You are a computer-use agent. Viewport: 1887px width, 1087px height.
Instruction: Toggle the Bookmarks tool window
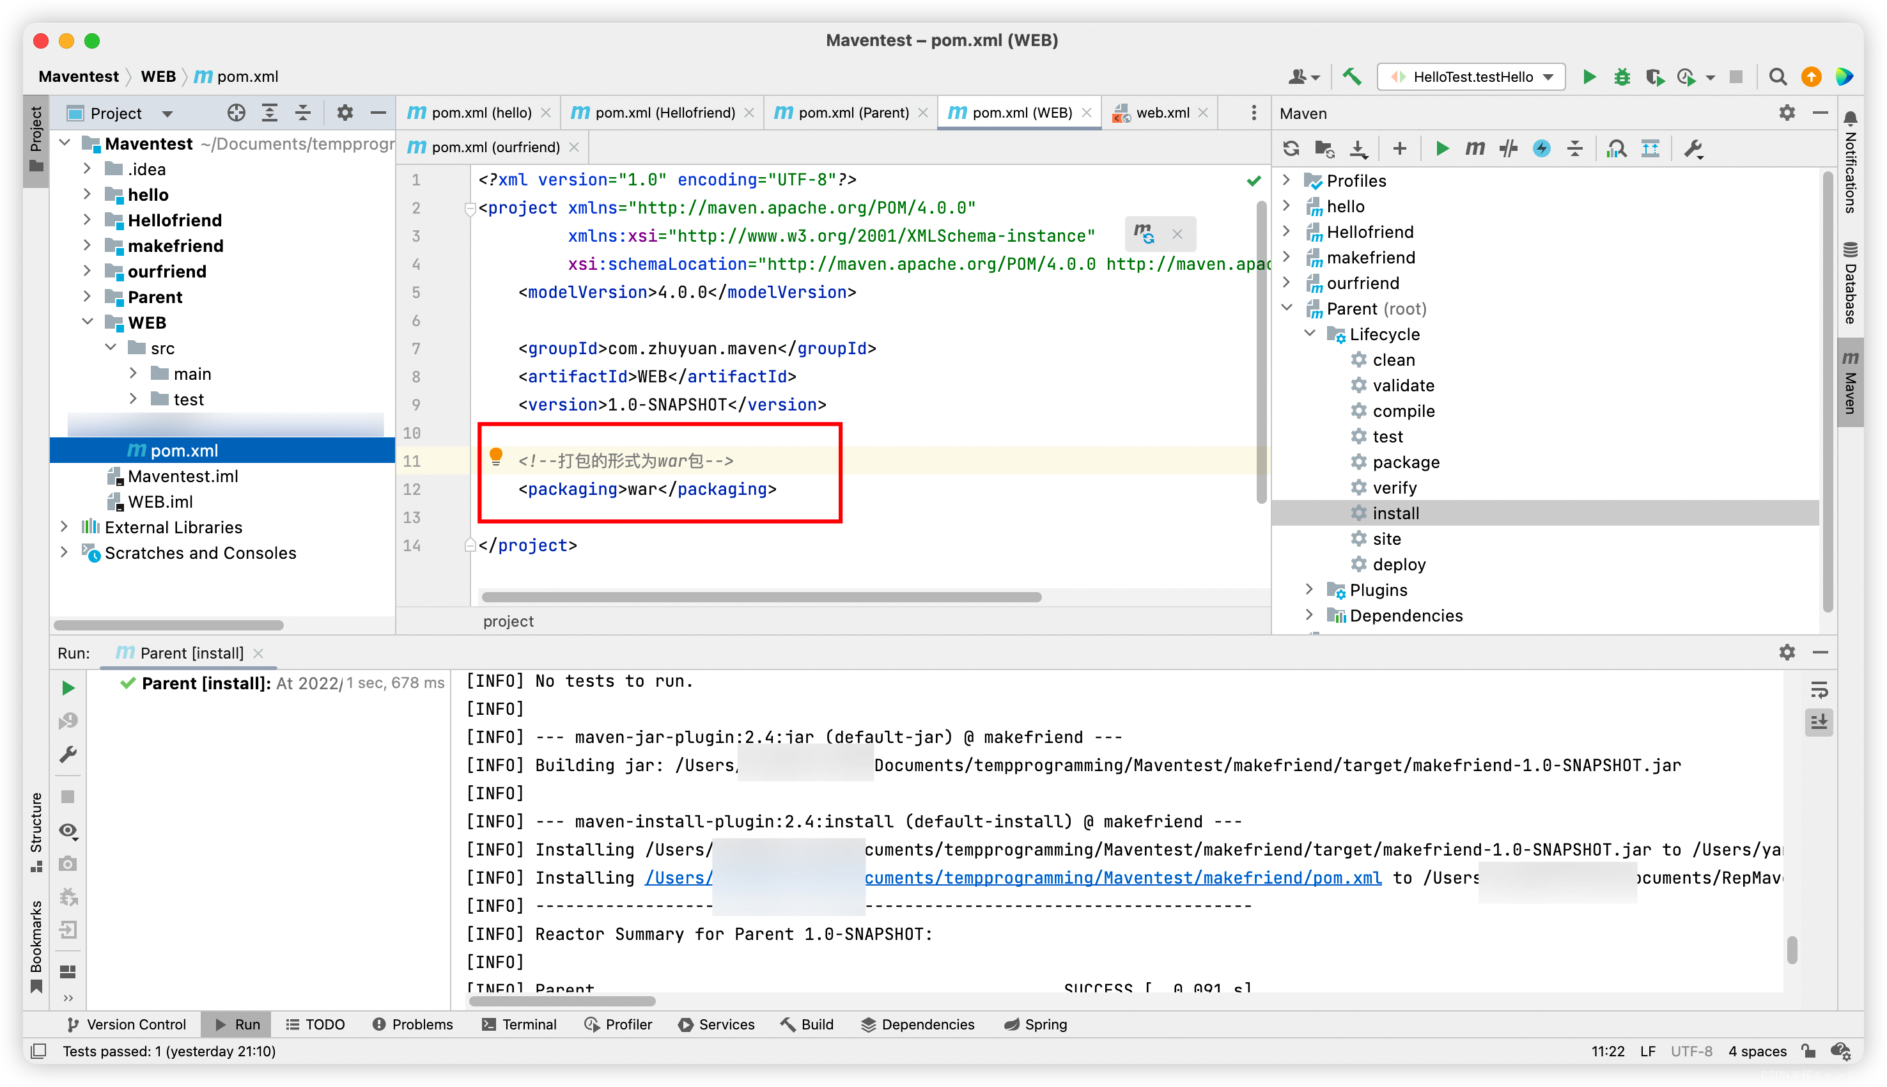36,946
